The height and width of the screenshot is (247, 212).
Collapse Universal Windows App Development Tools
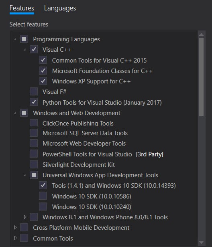click(24, 175)
